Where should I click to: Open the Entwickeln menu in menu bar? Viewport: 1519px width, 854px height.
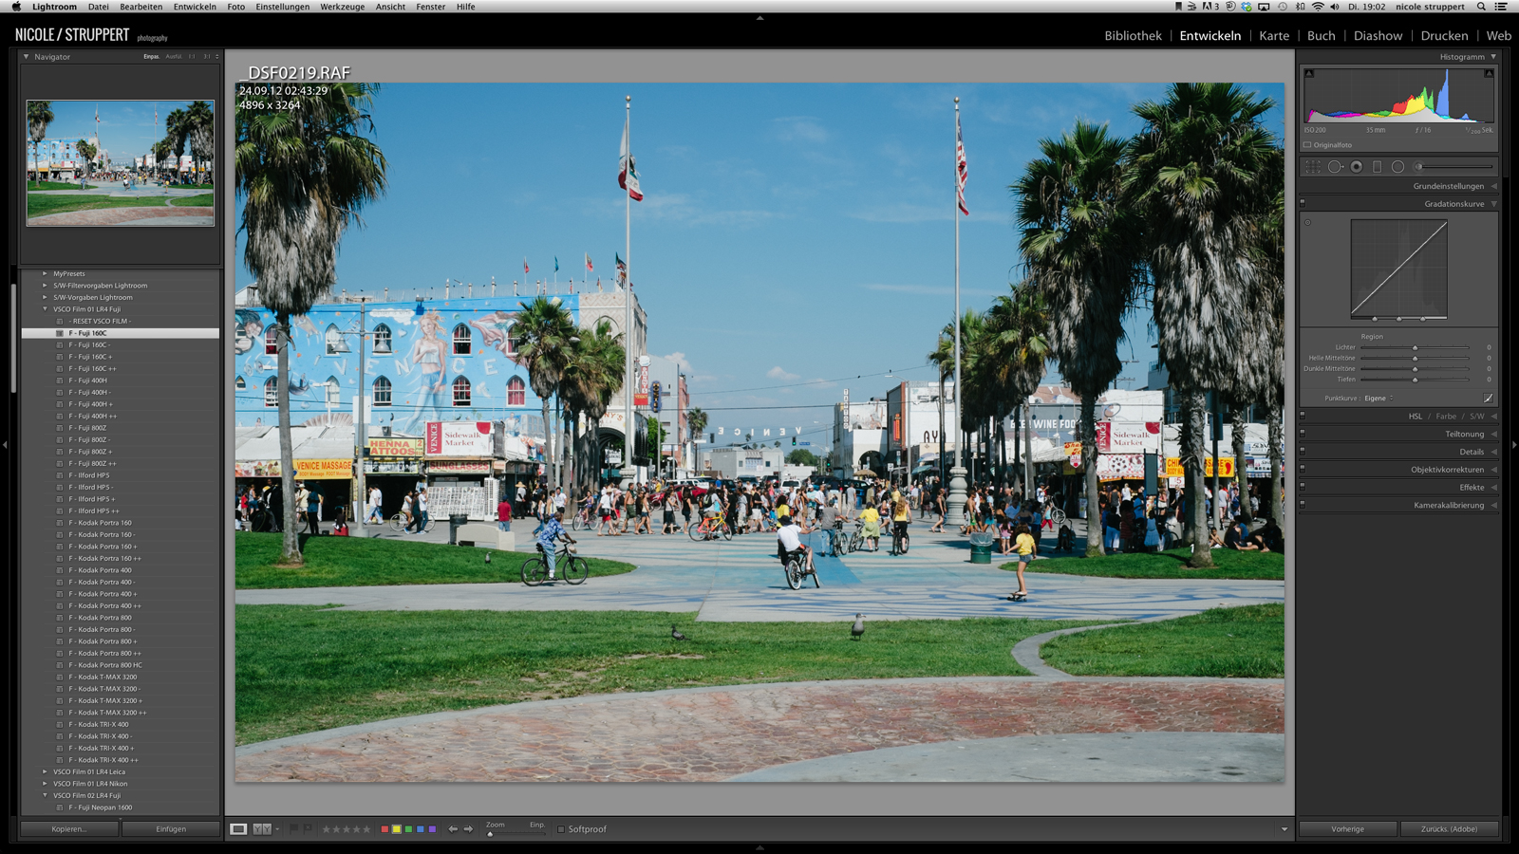[195, 7]
